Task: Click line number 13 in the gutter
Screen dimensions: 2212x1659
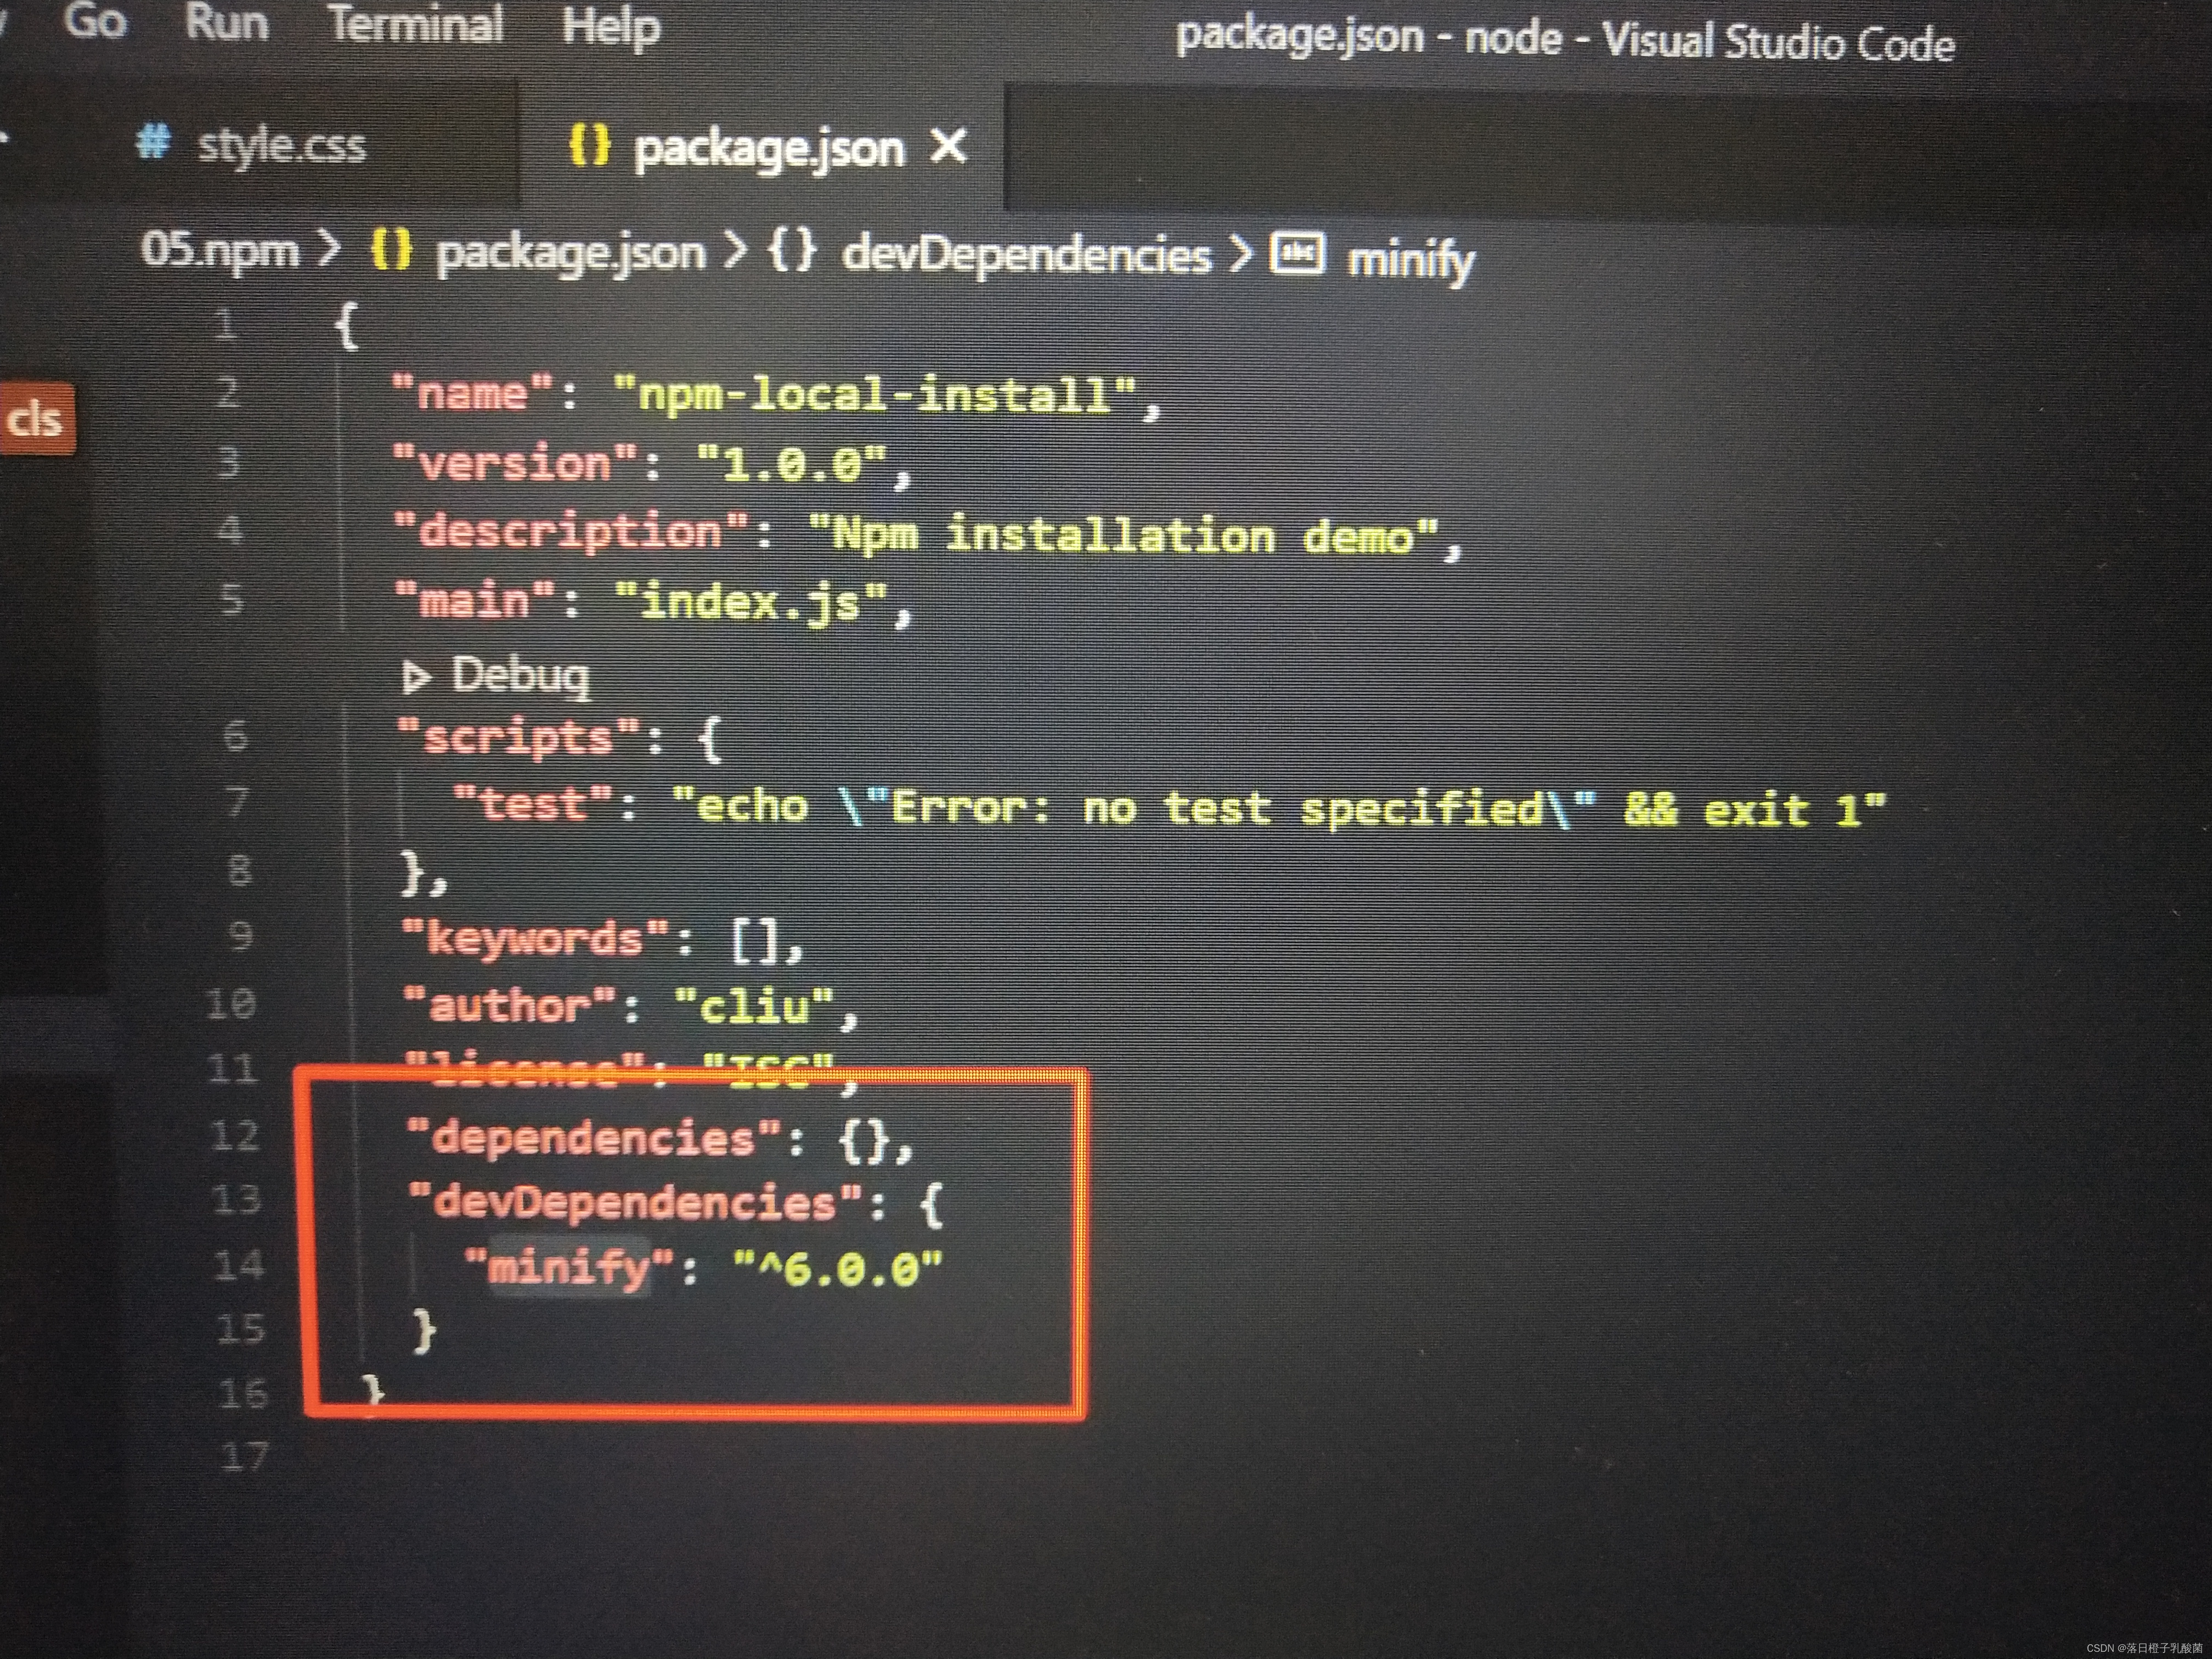Action: [238, 1199]
